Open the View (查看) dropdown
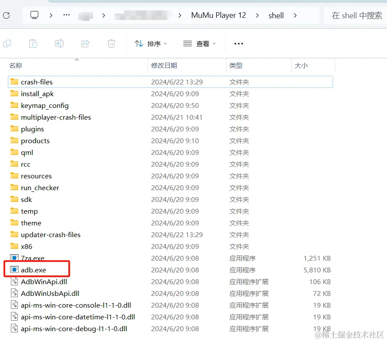This screenshot has height=342, width=387. pos(200,44)
